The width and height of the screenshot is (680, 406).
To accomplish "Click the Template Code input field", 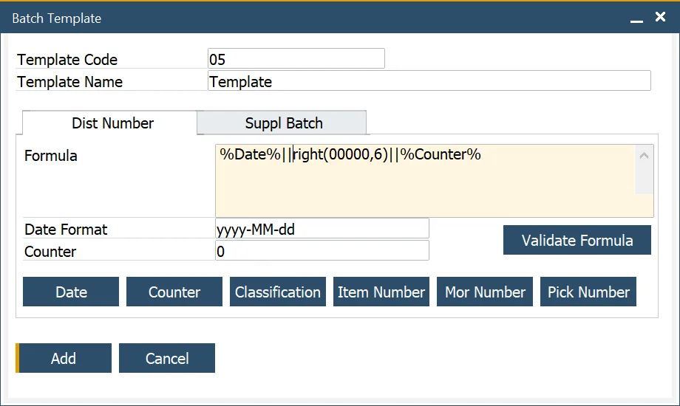I will tap(296, 60).
